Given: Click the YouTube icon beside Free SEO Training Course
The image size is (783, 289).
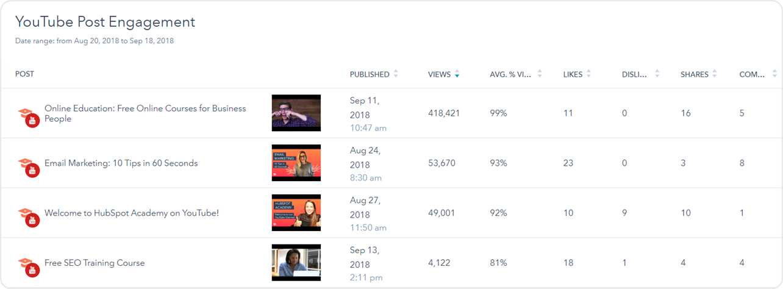Looking at the screenshot, I should pos(29,266).
